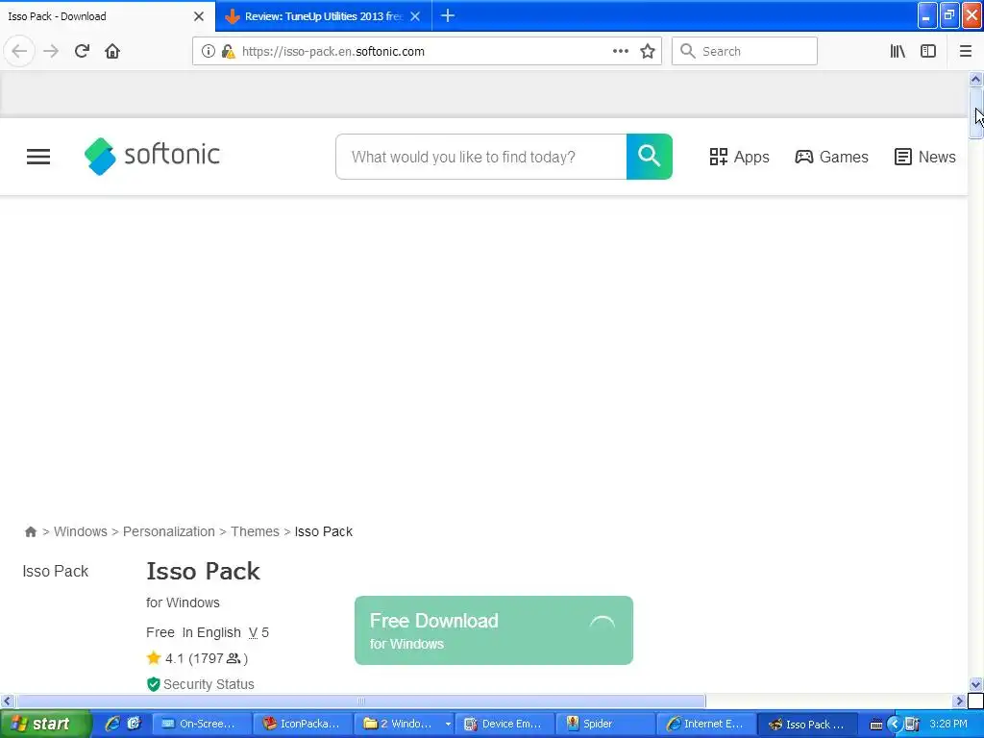Click the horizontal scrollbar left arrow

tap(7, 701)
